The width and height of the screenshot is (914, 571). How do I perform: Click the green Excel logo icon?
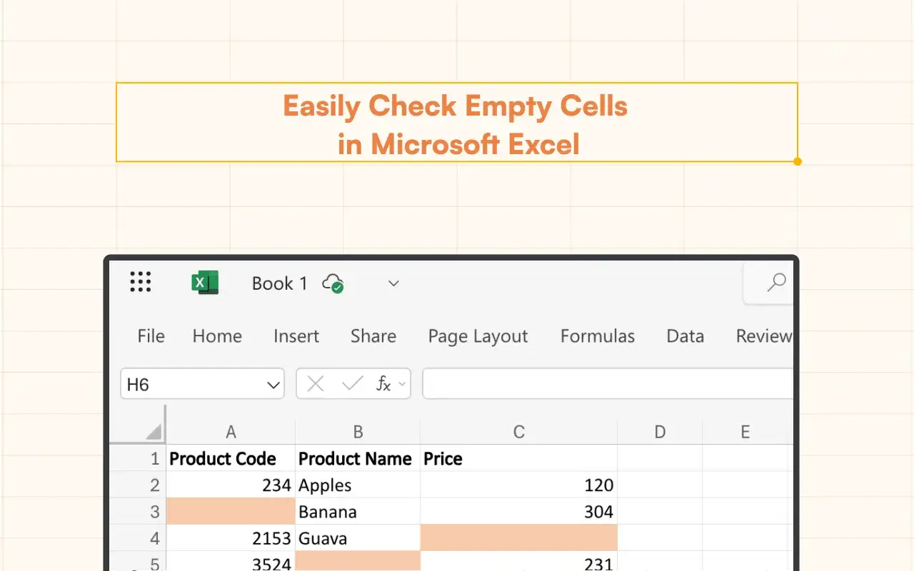pyautogui.click(x=205, y=283)
